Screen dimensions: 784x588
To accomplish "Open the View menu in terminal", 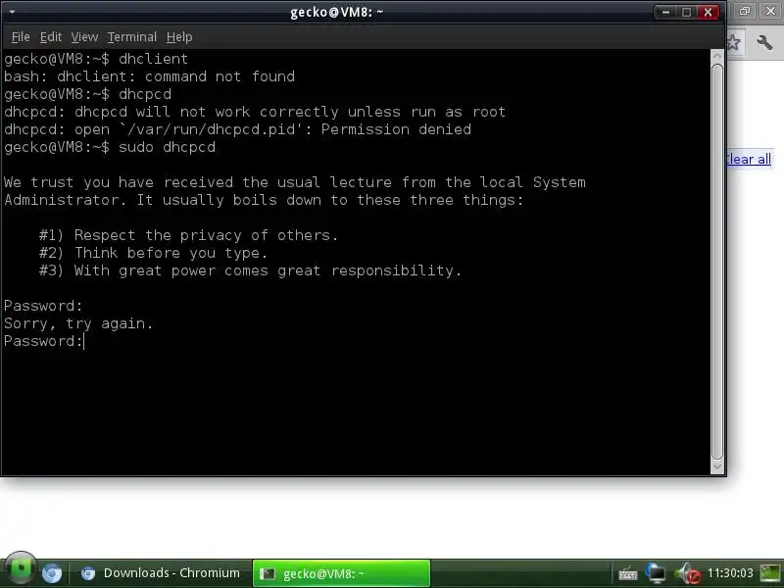I will [84, 37].
